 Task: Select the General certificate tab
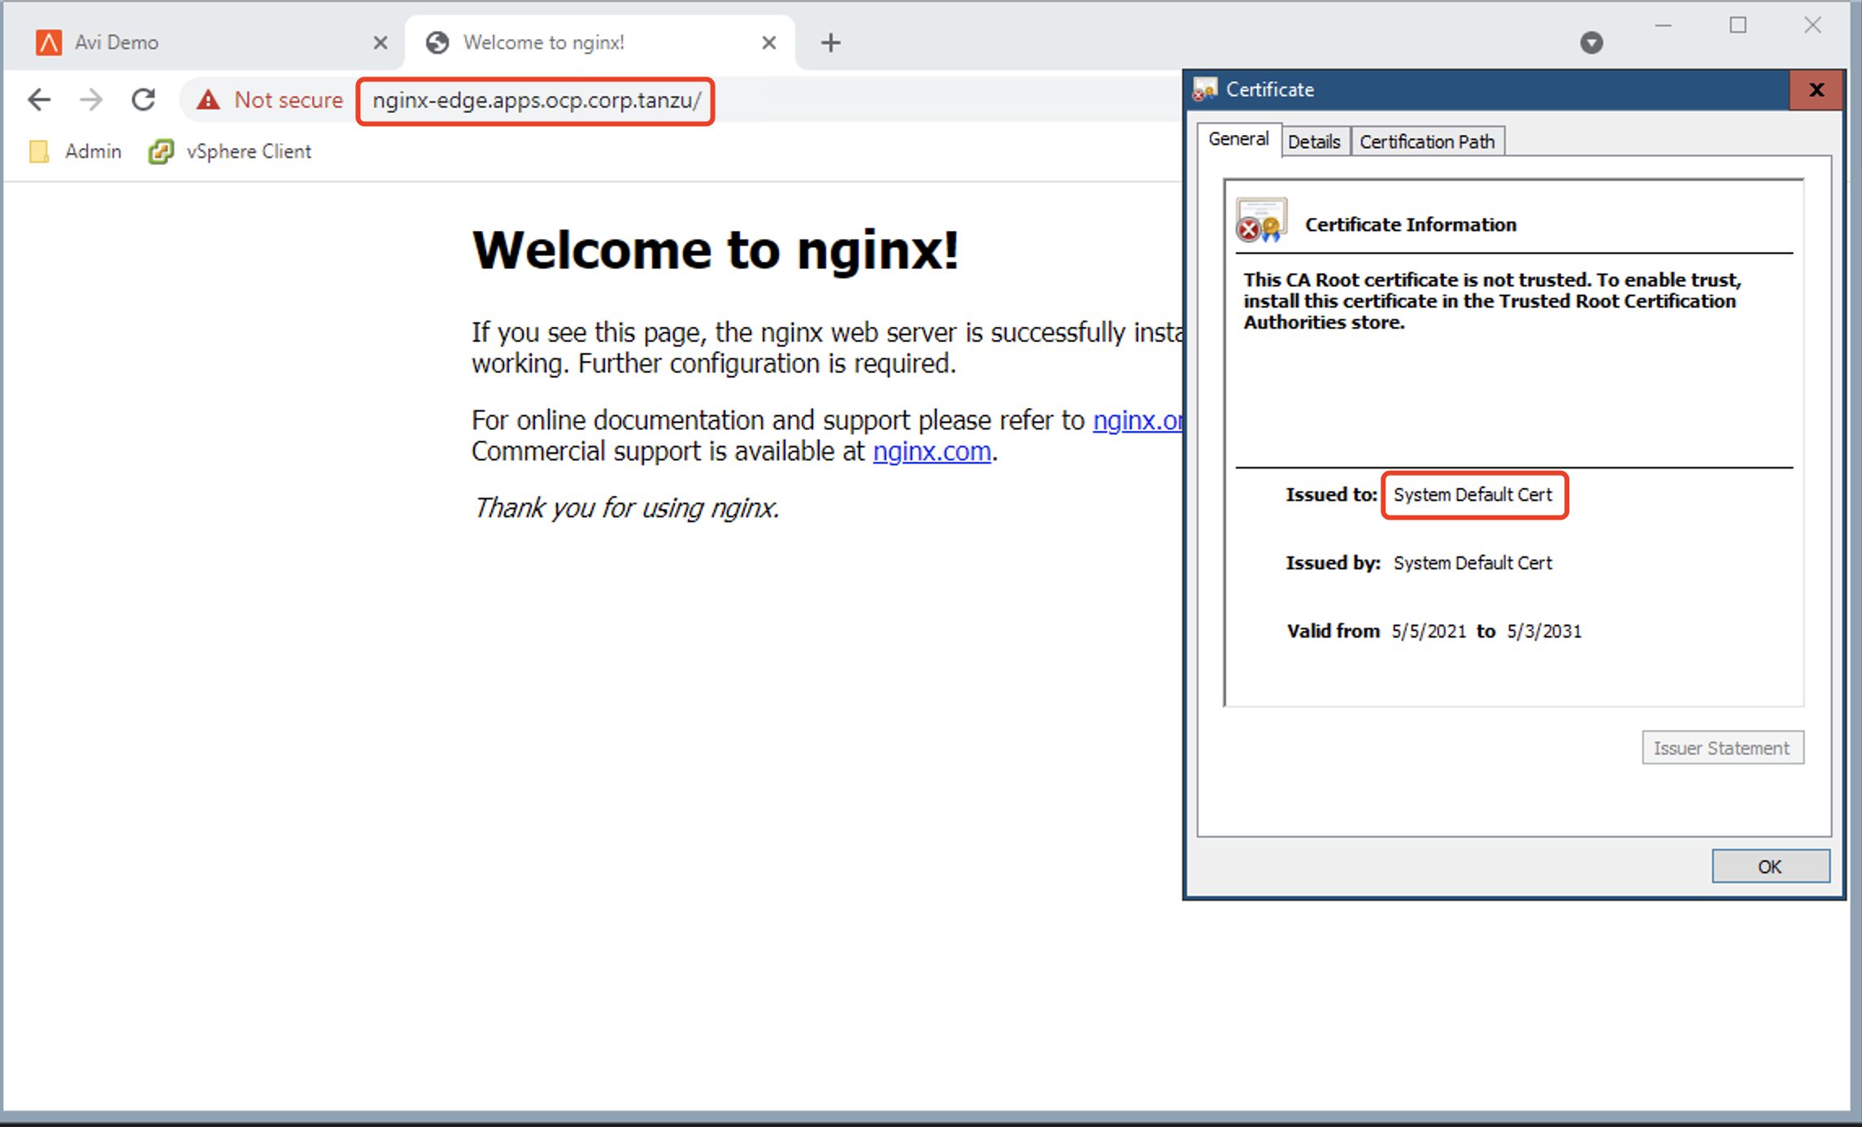1238,139
